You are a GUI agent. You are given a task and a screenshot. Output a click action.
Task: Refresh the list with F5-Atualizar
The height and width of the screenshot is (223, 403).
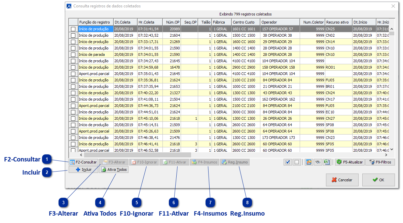pos(350,162)
